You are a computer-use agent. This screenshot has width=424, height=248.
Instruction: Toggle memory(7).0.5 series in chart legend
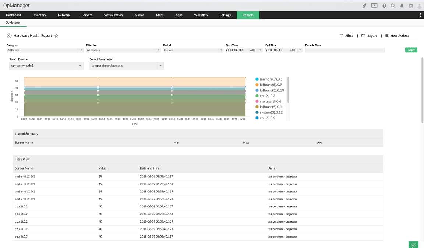pos(269,79)
